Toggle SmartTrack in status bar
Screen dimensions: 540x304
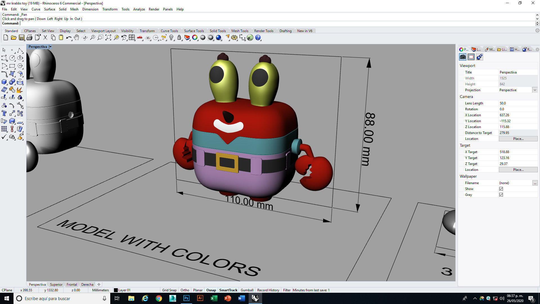(228, 290)
